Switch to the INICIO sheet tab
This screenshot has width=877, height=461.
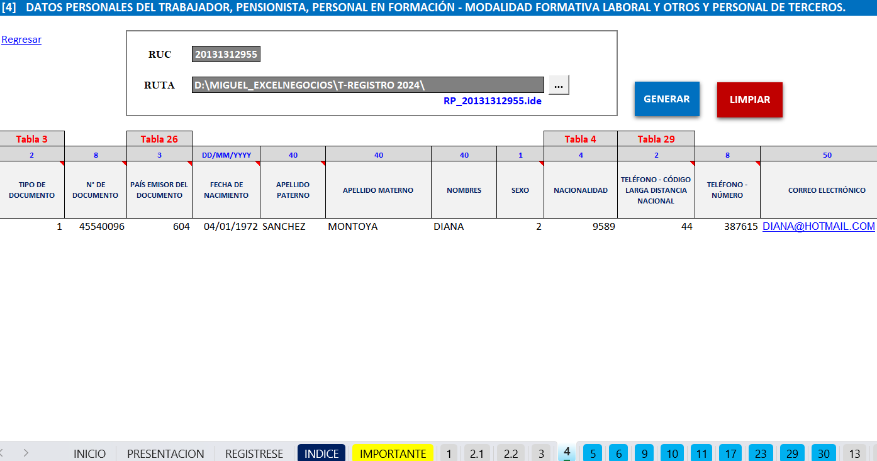click(x=89, y=453)
